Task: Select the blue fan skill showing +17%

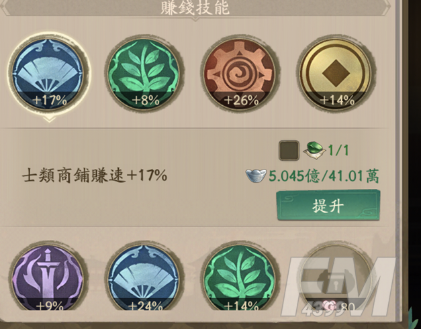Action: click(x=48, y=74)
